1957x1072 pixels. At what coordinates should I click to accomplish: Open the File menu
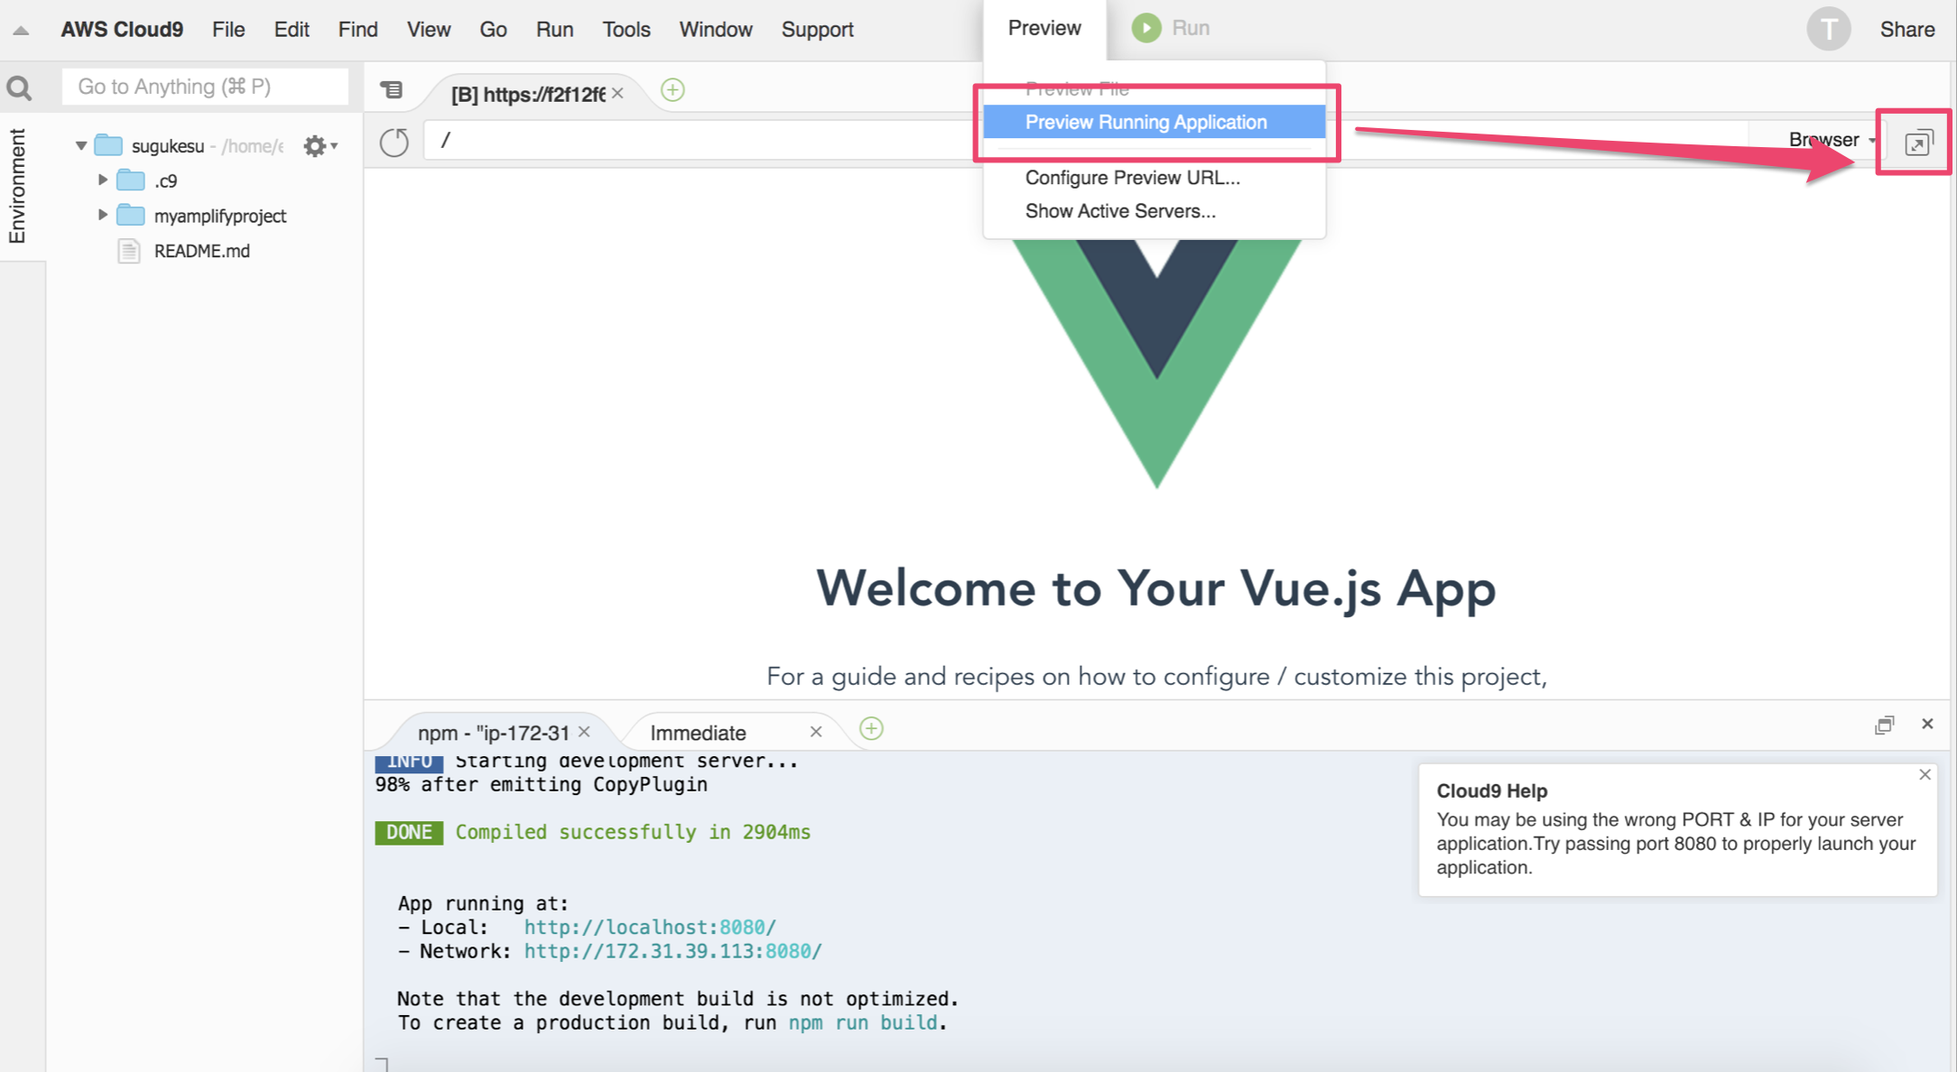[228, 30]
